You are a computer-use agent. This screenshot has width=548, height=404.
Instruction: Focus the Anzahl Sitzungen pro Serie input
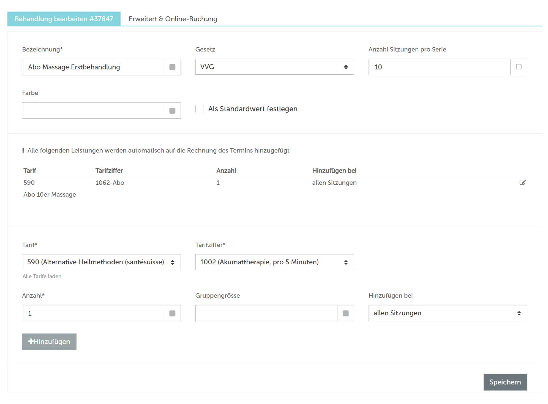pyautogui.click(x=439, y=67)
